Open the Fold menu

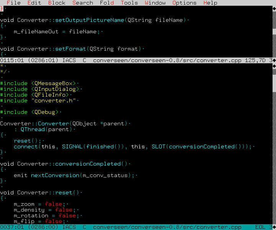[107, 3]
